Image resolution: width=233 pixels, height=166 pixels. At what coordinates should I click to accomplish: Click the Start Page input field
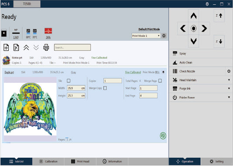148,88
